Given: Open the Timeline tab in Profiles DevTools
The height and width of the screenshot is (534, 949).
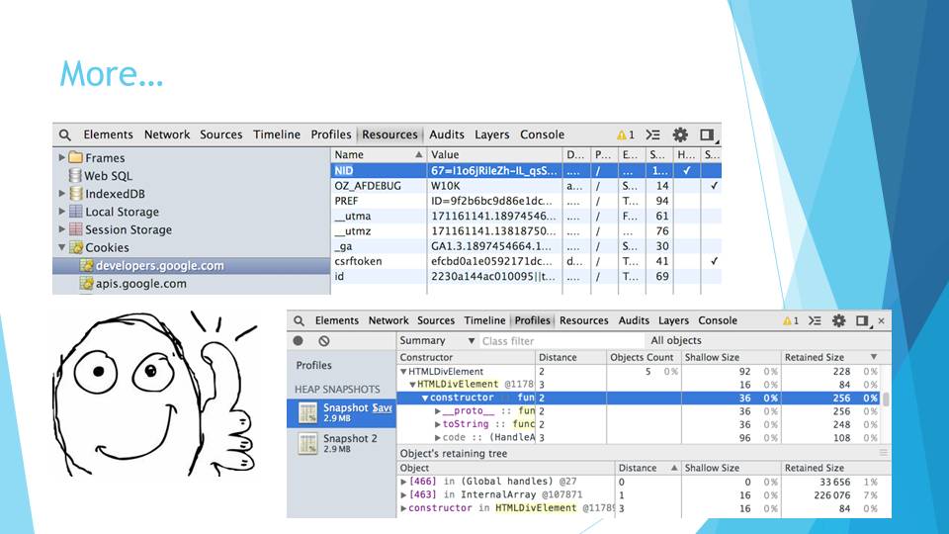Looking at the screenshot, I should click(x=484, y=321).
